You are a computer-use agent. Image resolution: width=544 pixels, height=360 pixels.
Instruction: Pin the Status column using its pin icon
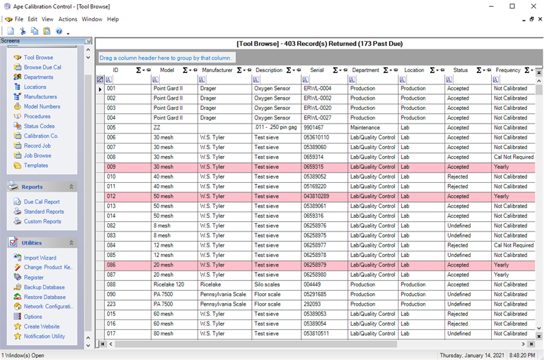pos(489,70)
